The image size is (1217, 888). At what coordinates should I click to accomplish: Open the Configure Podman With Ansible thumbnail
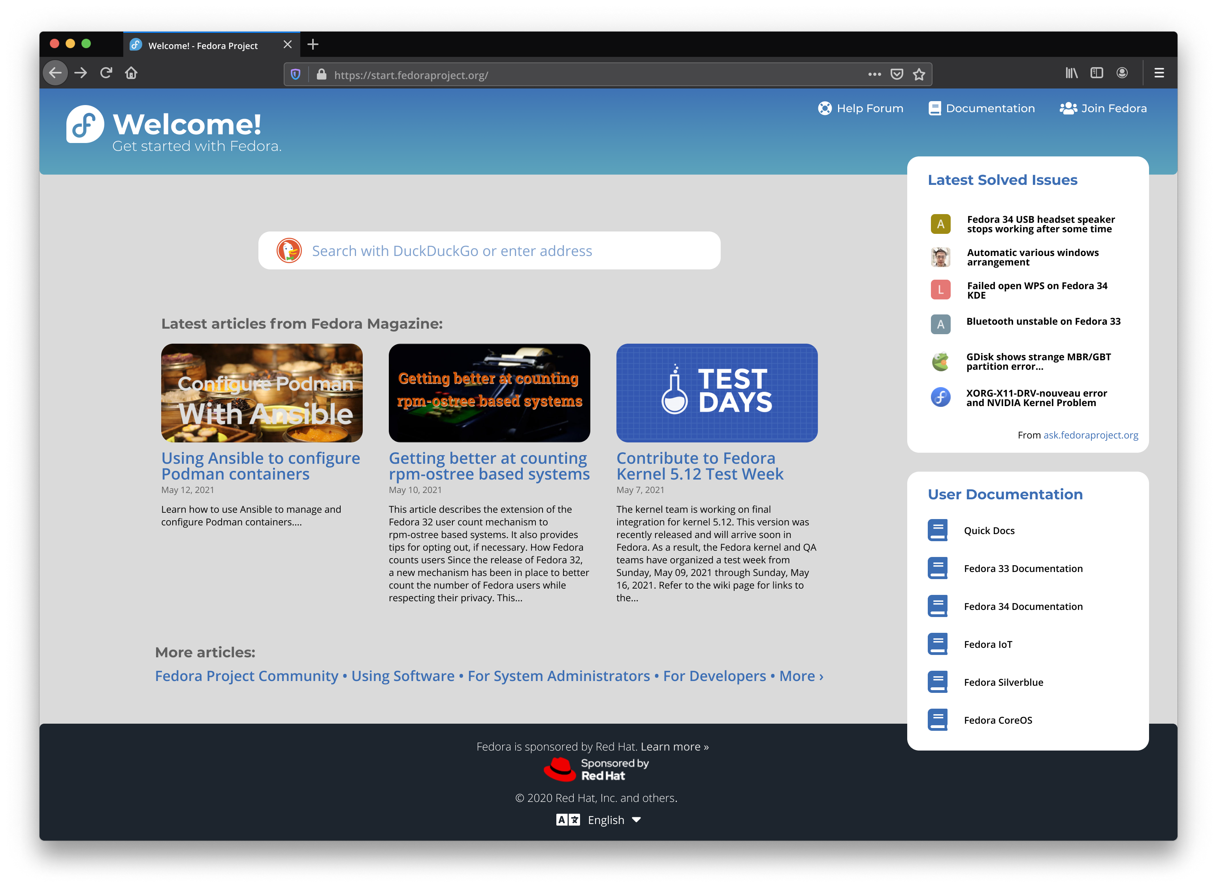[x=262, y=393]
